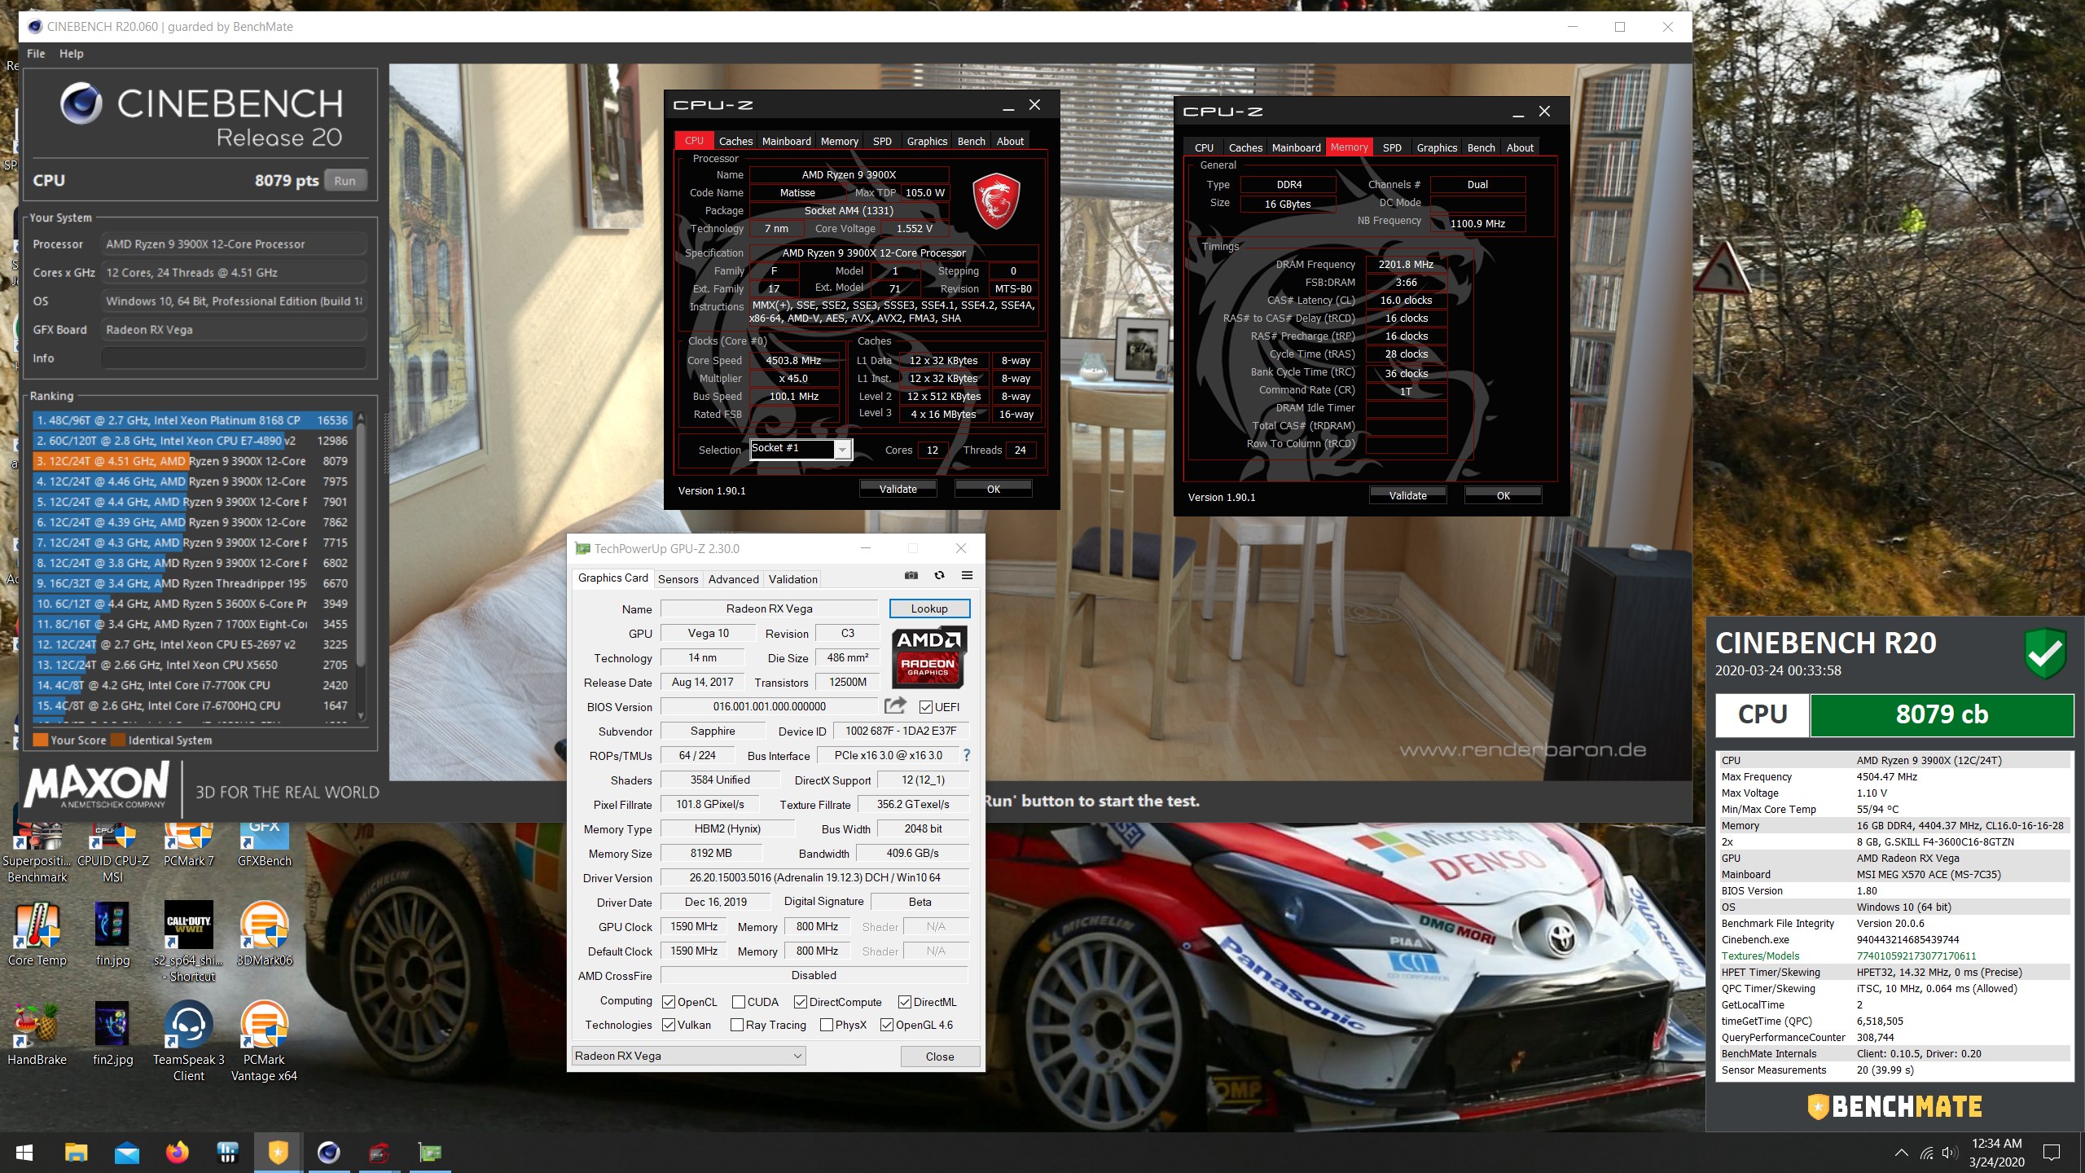Open Cinebench File menu

36,53
